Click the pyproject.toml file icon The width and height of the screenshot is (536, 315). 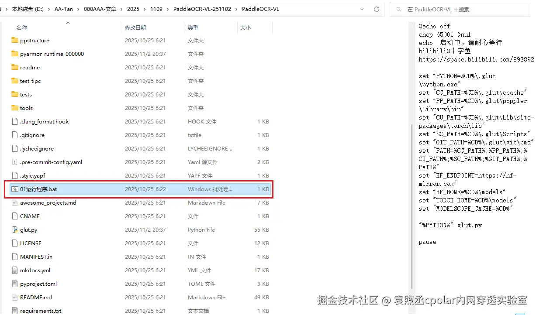click(15, 284)
